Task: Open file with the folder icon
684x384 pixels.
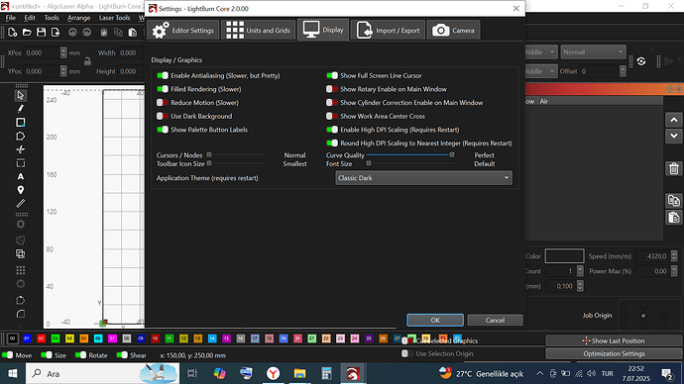Action: point(27,33)
